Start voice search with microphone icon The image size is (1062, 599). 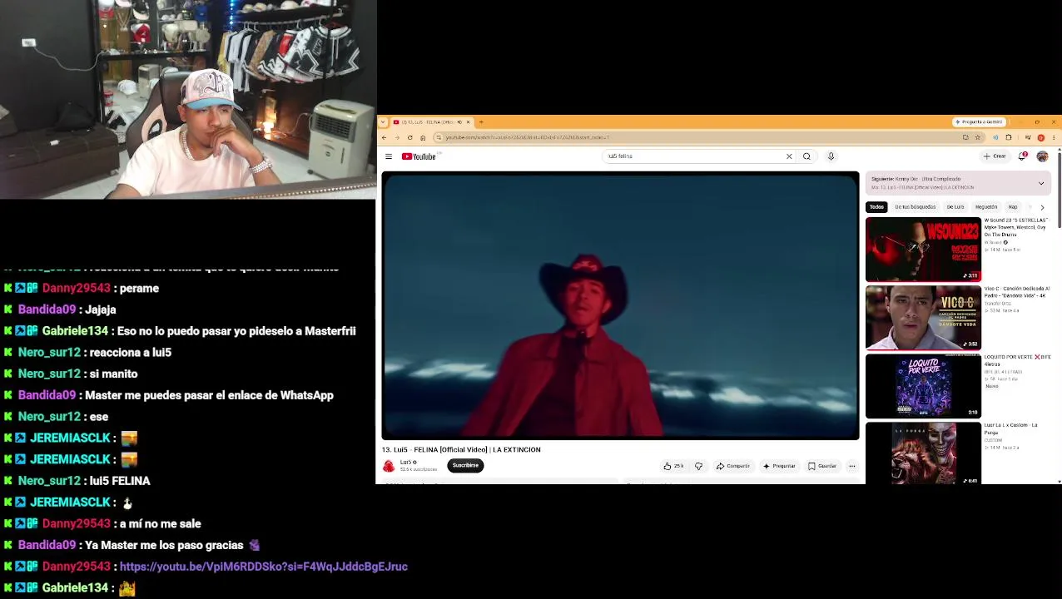(831, 156)
